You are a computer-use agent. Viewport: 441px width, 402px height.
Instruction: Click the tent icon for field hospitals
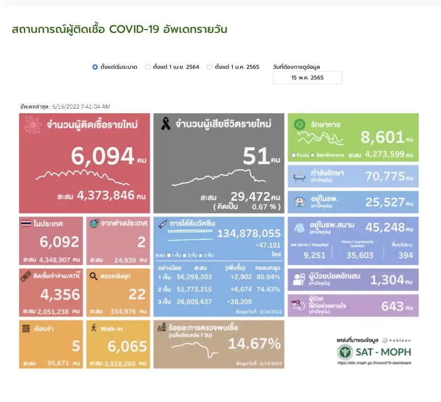pyautogui.click(x=299, y=227)
